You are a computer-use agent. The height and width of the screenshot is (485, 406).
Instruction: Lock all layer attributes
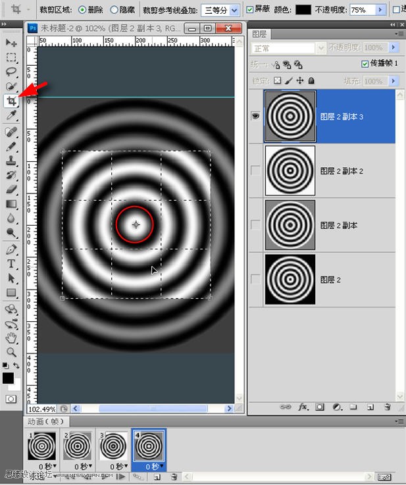click(x=311, y=81)
